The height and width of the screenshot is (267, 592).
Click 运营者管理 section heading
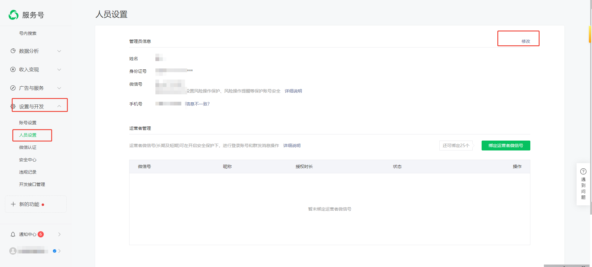(140, 128)
